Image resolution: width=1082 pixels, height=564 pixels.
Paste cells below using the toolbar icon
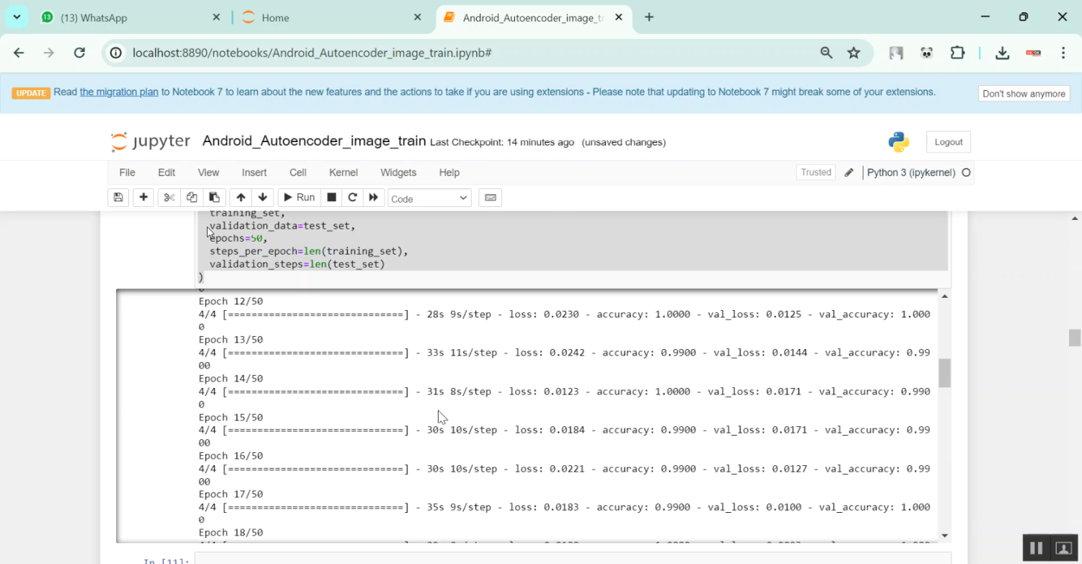214,198
